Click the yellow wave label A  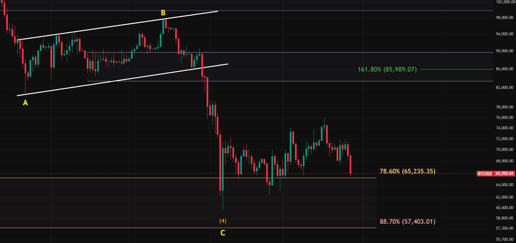coord(25,103)
